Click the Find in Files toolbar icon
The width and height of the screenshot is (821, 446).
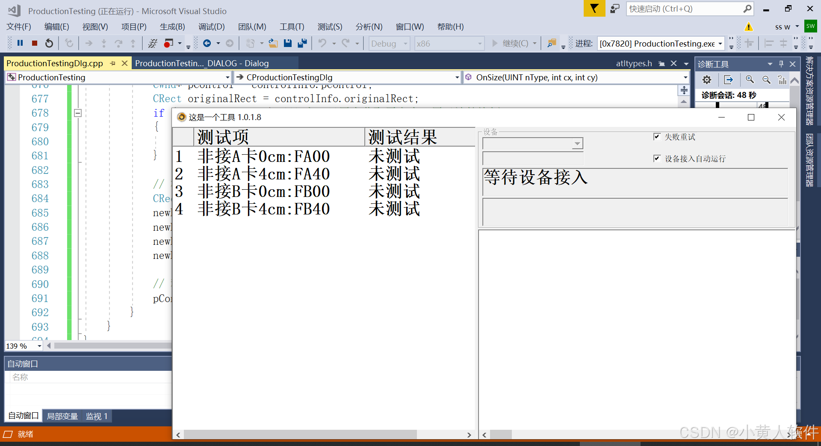(552, 43)
